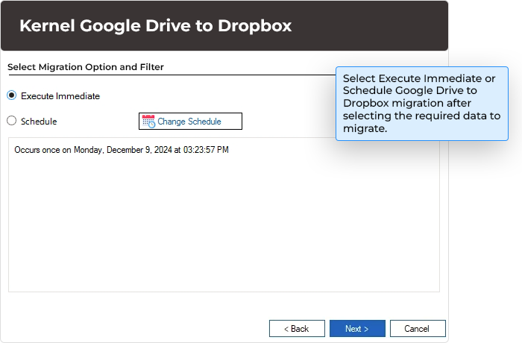Click the 'Kernel Google Drive to Dropbox' title

click(155, 25)
